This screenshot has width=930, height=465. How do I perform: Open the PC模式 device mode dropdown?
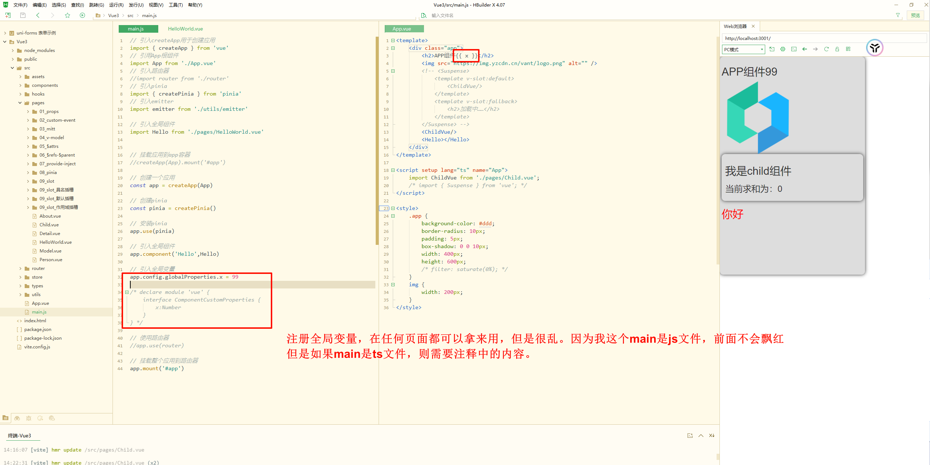coord(743,49)
